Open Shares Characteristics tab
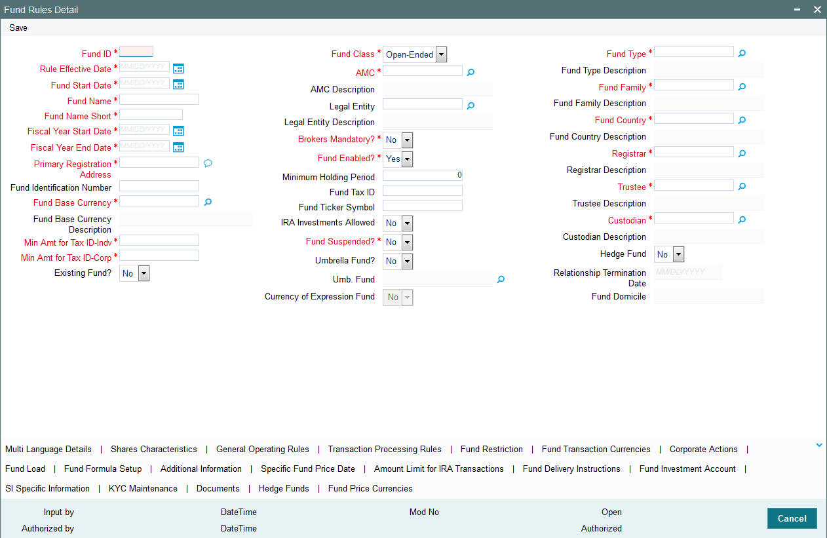This screenshot has width=827, height=538. [154, 450]
